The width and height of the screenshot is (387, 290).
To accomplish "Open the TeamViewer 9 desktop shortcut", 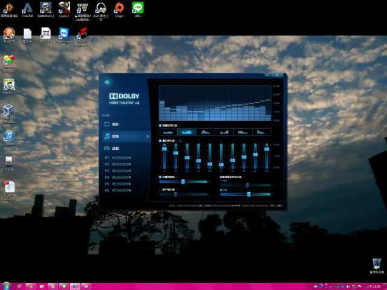I will click(x=64, y=37).
